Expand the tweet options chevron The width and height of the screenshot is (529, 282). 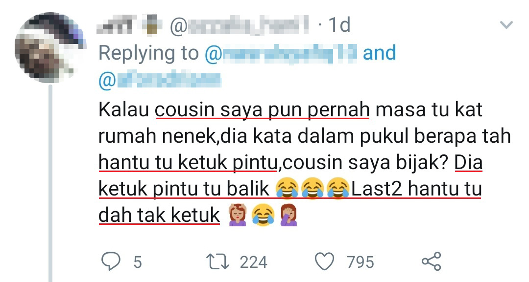point(506,25)
